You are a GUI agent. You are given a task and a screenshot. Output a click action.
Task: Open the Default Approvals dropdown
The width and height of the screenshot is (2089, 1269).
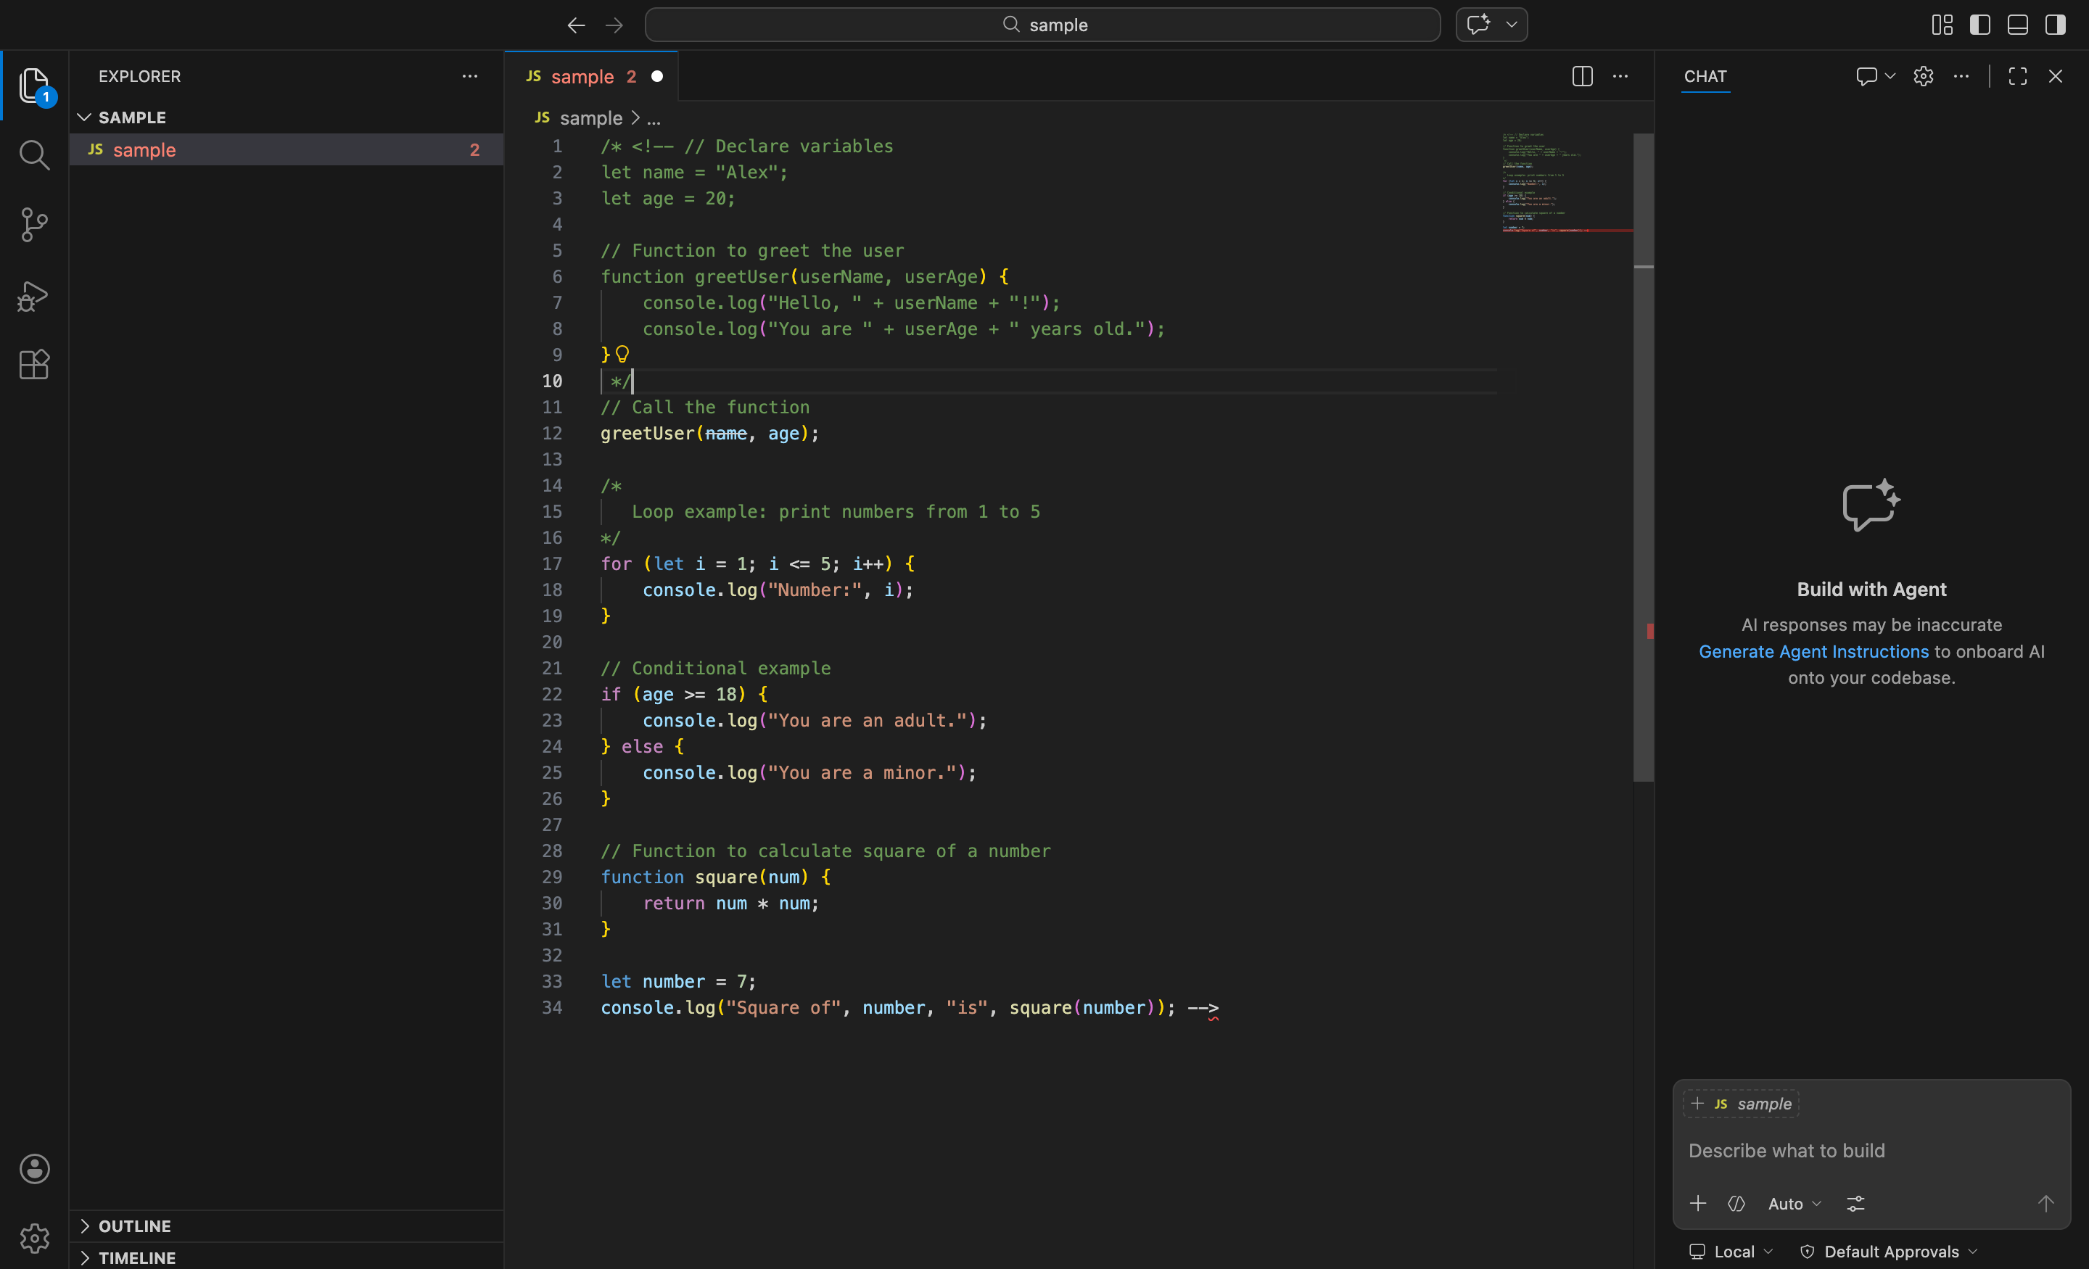[1890, 1251]
